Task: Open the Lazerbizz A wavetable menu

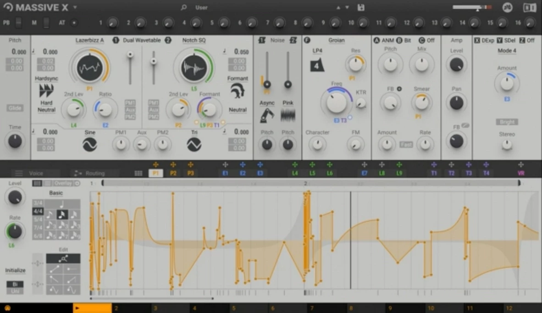Action: pos(89,40)
